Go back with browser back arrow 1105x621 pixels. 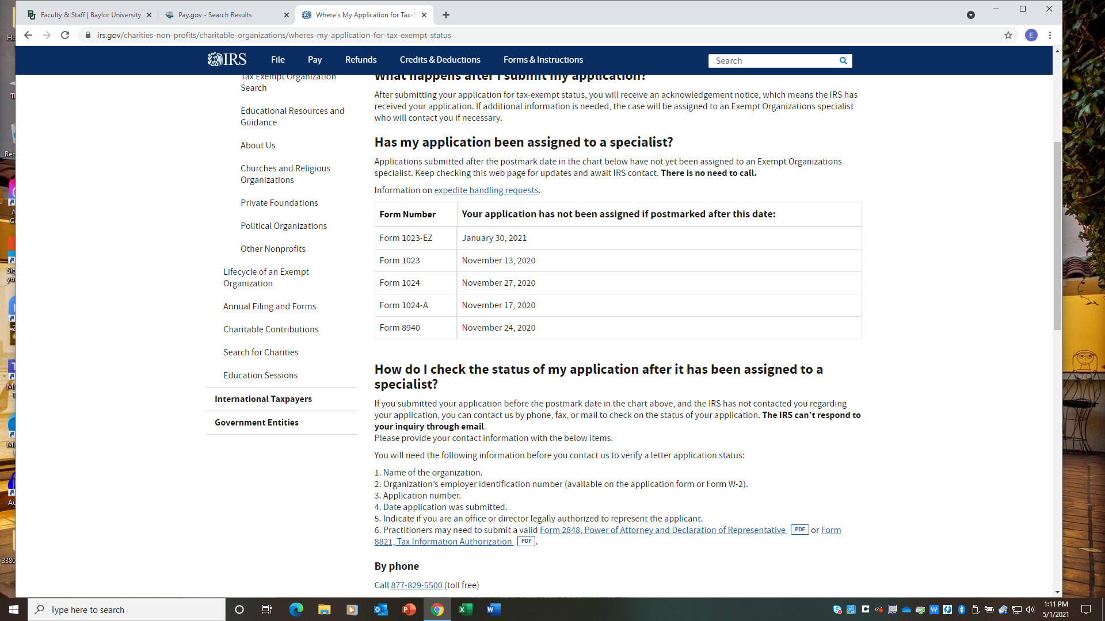pos(28,35)
